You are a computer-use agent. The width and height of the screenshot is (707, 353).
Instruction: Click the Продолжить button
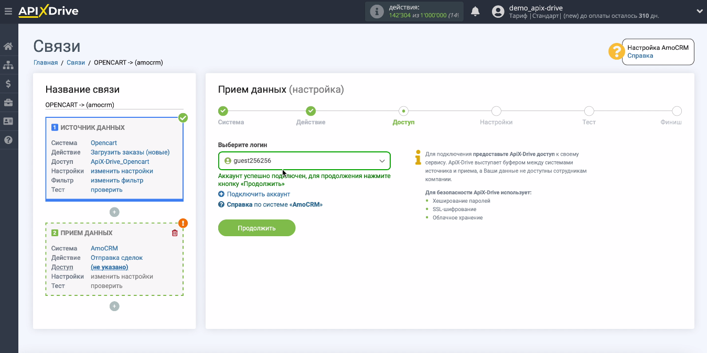click(x=256, y=228)
